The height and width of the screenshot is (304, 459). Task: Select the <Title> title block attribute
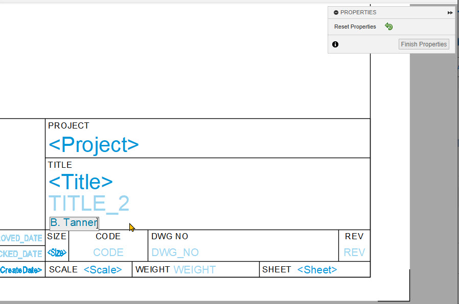coord(81,182)
